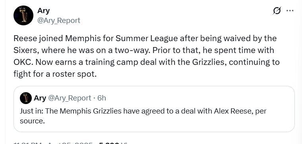Click the small avatar in quoted post
Viewport: 302px width, 144px height.
coord(26,98)
